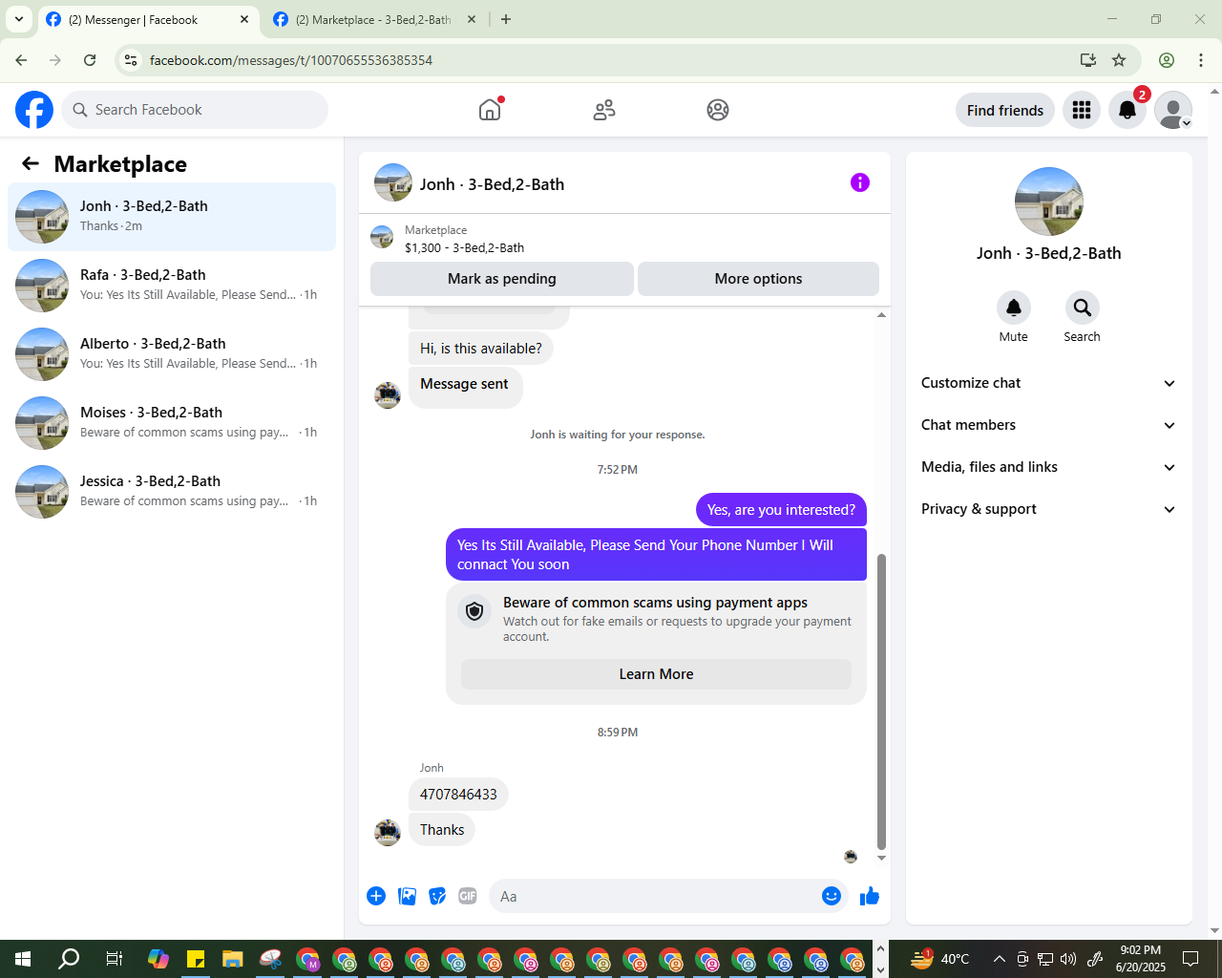
Task: Open the Chrome tab search dropdown
Action: 19,19
